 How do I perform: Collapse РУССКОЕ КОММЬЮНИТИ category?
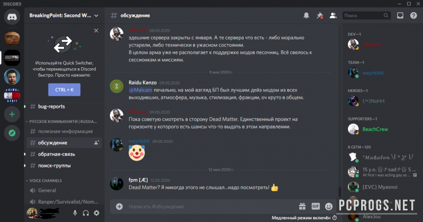pyautogui.click(x=61, y=122)
